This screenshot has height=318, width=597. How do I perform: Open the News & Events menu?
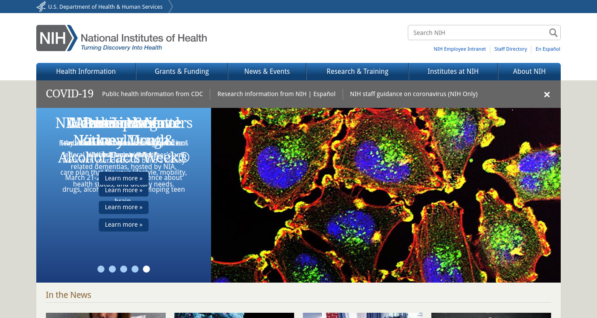pyautogui.click(x=267, y=72)
